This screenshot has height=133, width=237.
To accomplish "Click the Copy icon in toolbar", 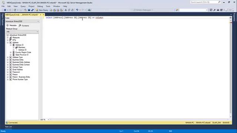I will 69,10.
